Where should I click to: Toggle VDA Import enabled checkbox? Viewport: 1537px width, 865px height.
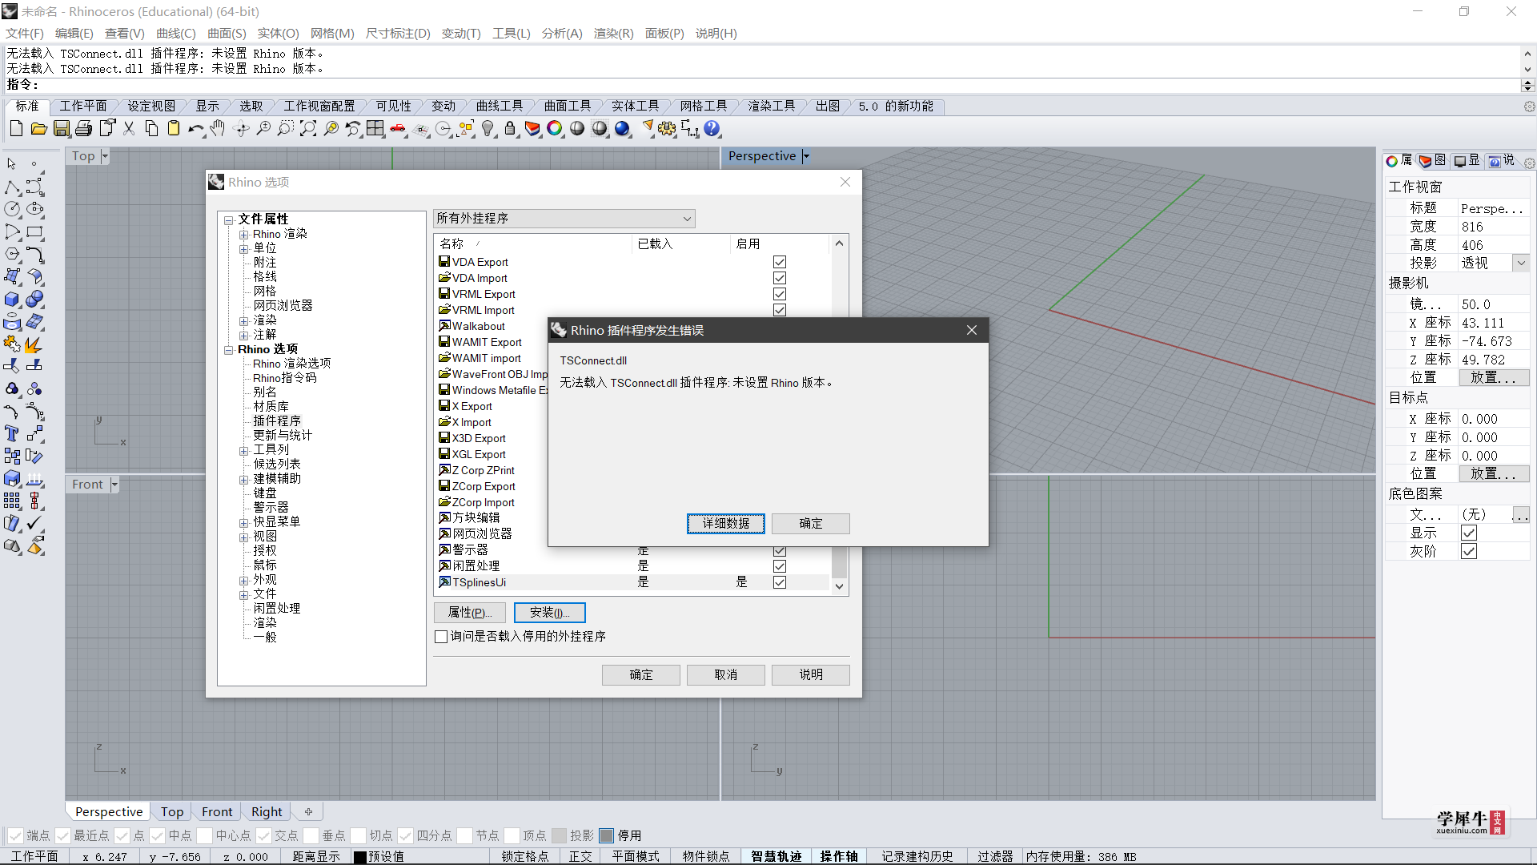[780, 278]
